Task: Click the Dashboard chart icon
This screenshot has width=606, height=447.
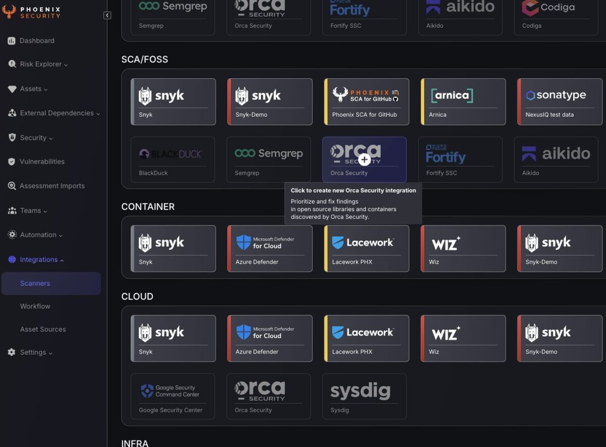Action: coord(12,41)
